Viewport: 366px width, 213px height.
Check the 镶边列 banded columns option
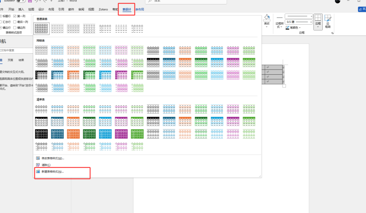pyautogui.click(x=15, y=28)
